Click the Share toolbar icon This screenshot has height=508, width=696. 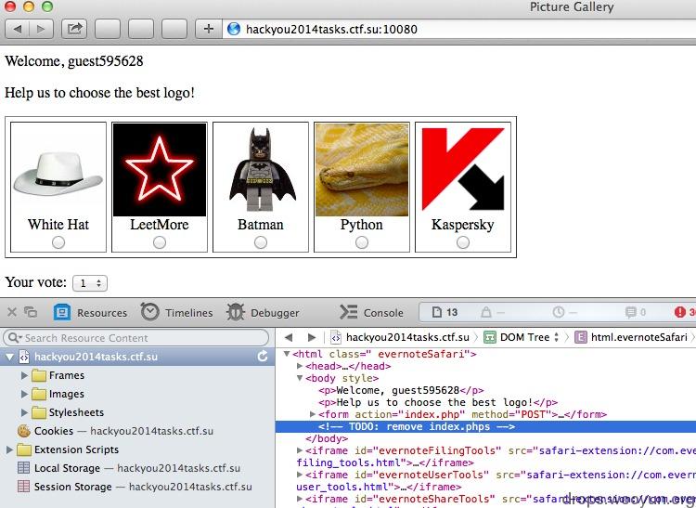tap(74, 30)
